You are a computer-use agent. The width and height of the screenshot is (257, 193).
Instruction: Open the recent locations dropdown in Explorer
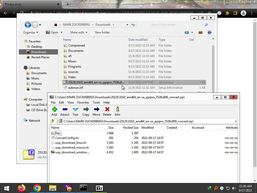(40, 25)
